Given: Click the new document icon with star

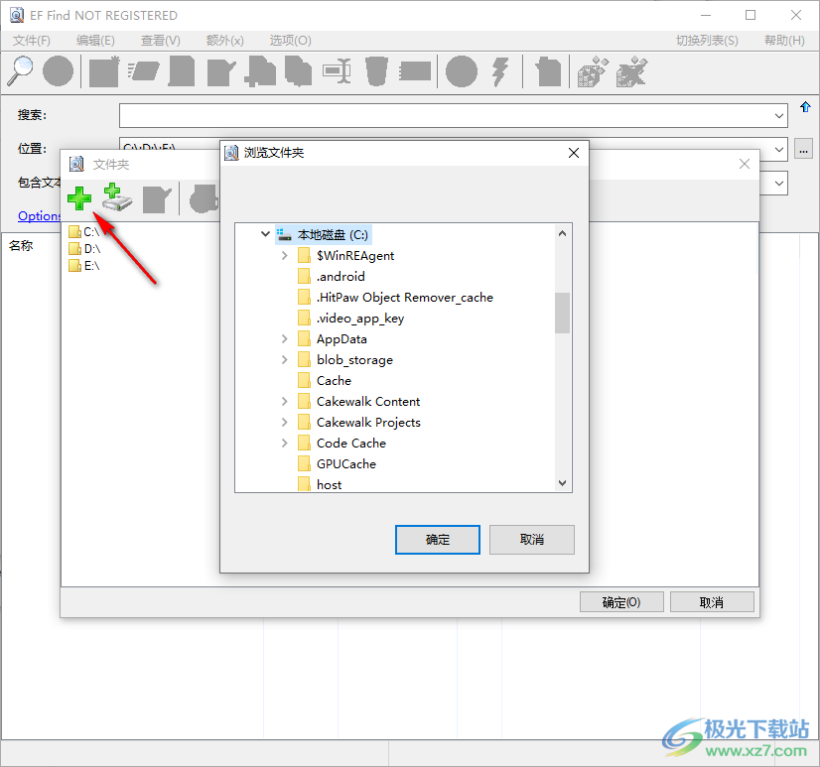Looking at the screenshot, I should 104,70.
